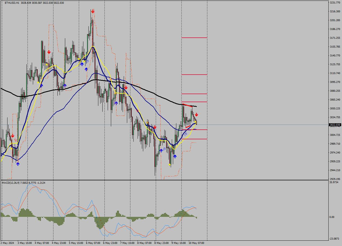
Task: Click the 3095.270 price label
Action: coord(335,82)
